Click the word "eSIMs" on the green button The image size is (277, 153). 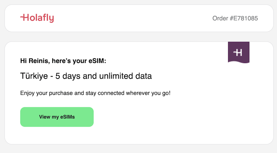pos(67,117)
